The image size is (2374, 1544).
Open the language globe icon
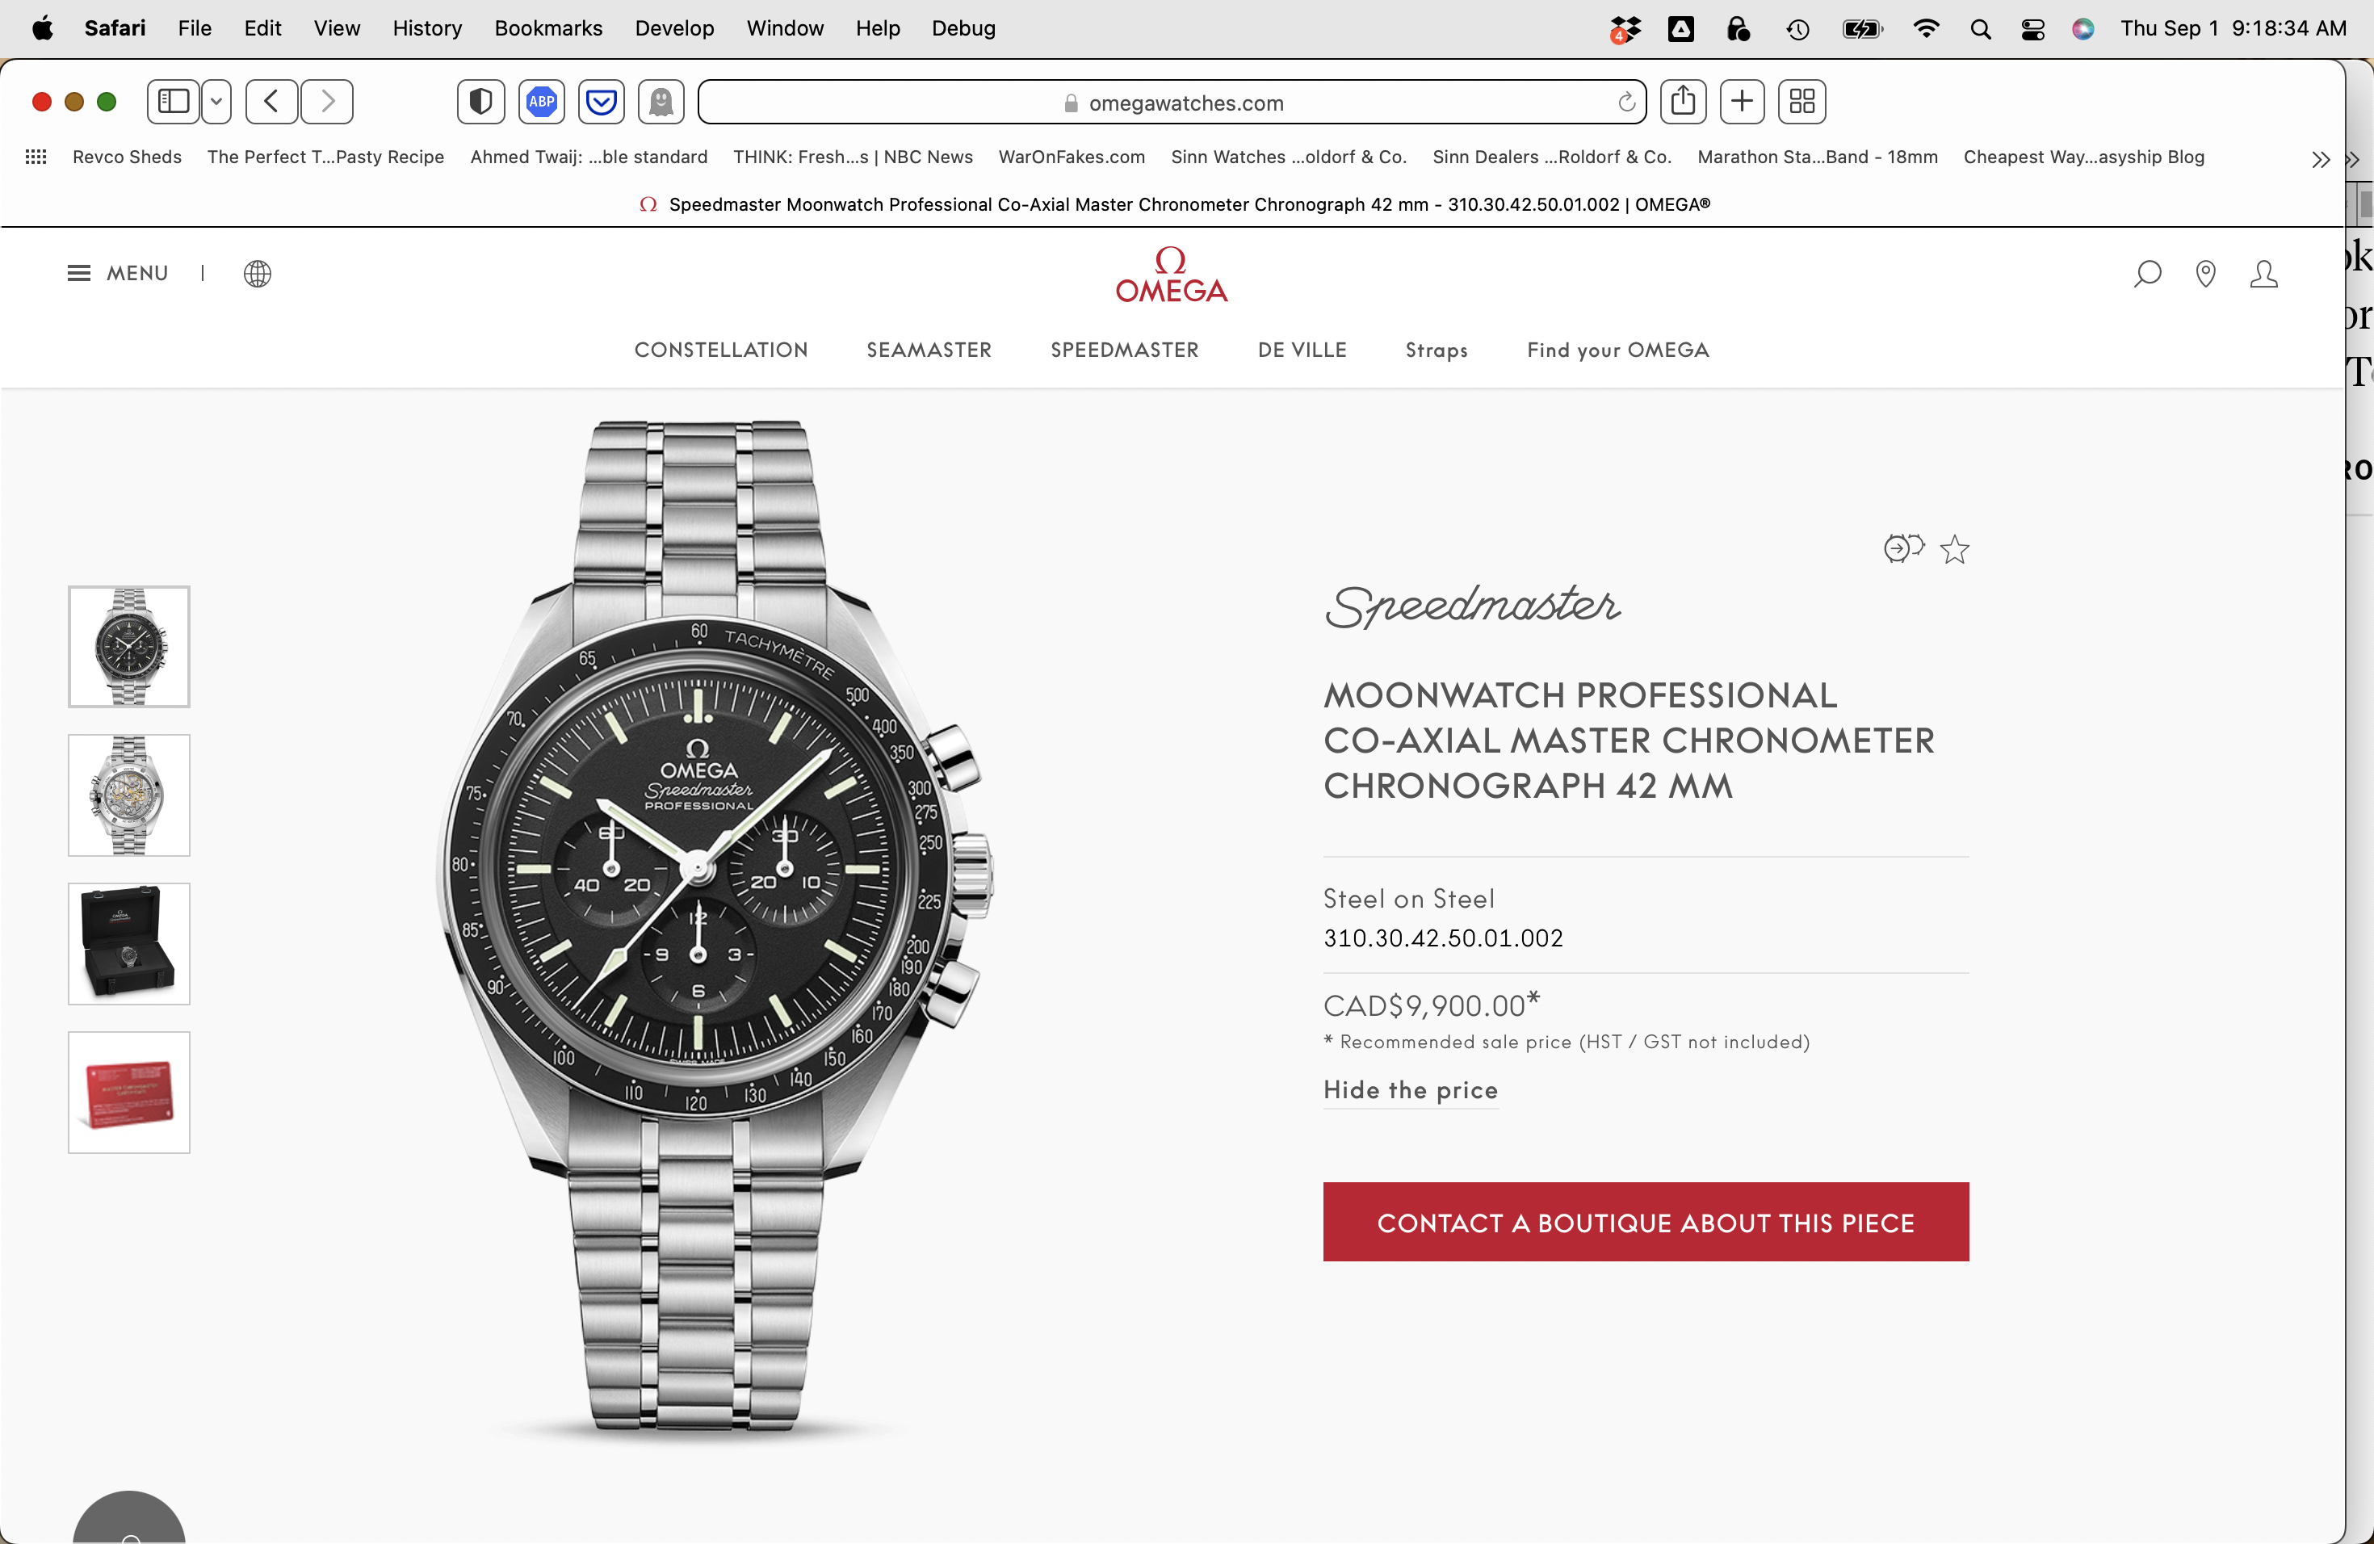(258, 273)
